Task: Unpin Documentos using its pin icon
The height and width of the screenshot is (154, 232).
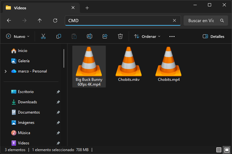Action: (x=58, y=112)
